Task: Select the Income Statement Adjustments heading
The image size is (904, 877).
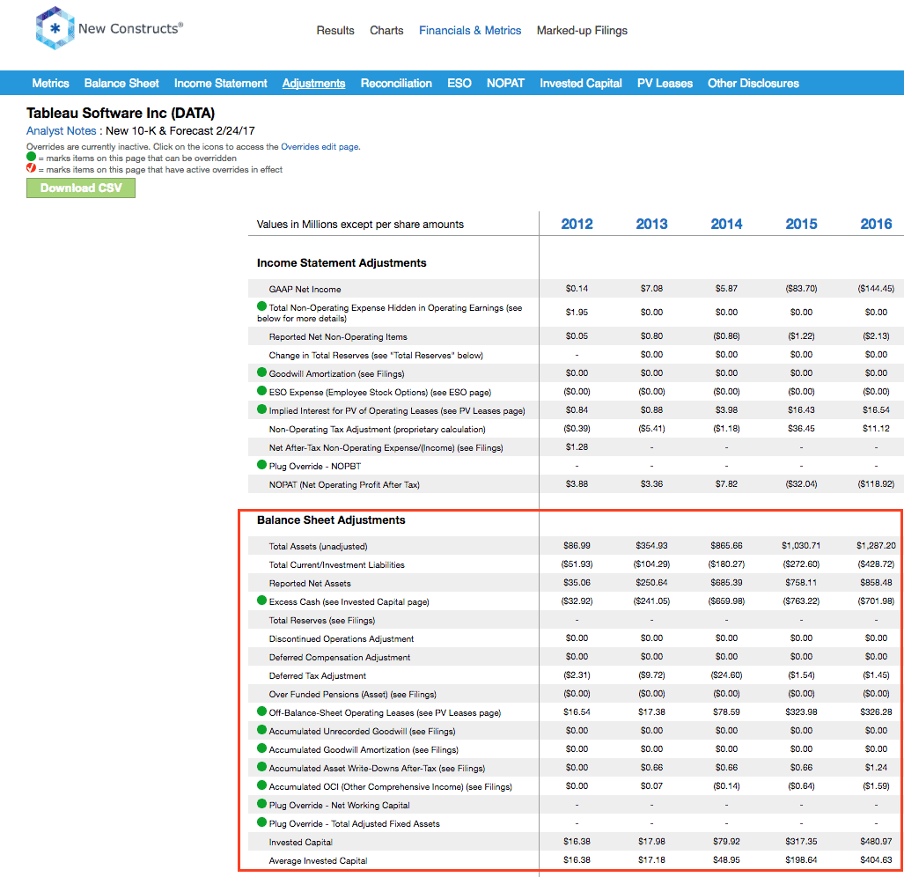Action: 342,263
